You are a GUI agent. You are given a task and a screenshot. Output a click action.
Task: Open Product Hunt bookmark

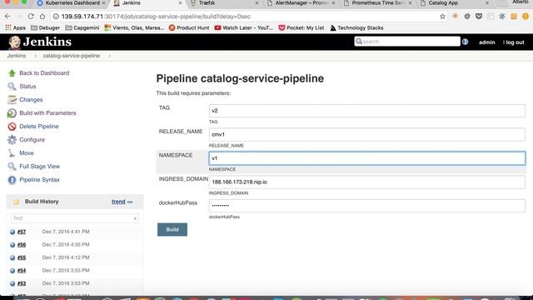[x=189, y=27]
